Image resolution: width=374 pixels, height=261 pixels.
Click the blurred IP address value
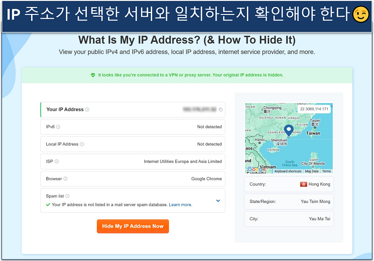click(x=200, y=110)
